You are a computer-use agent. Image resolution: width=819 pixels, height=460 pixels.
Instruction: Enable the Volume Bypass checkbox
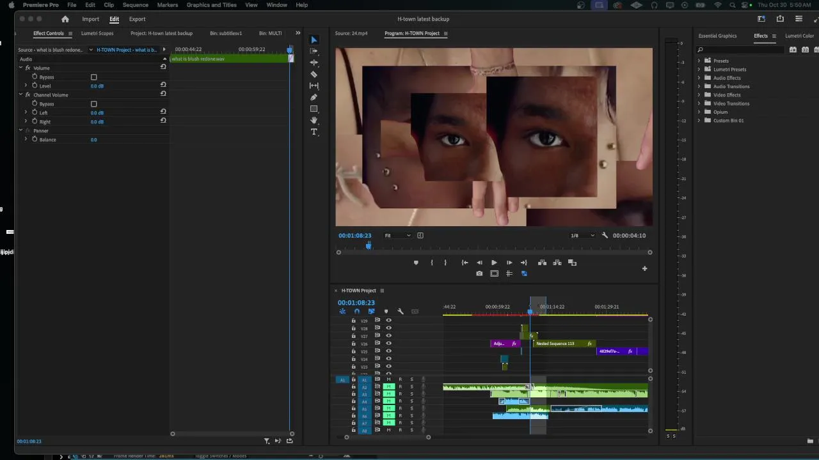pyautogui.click(x=94, y=77)
